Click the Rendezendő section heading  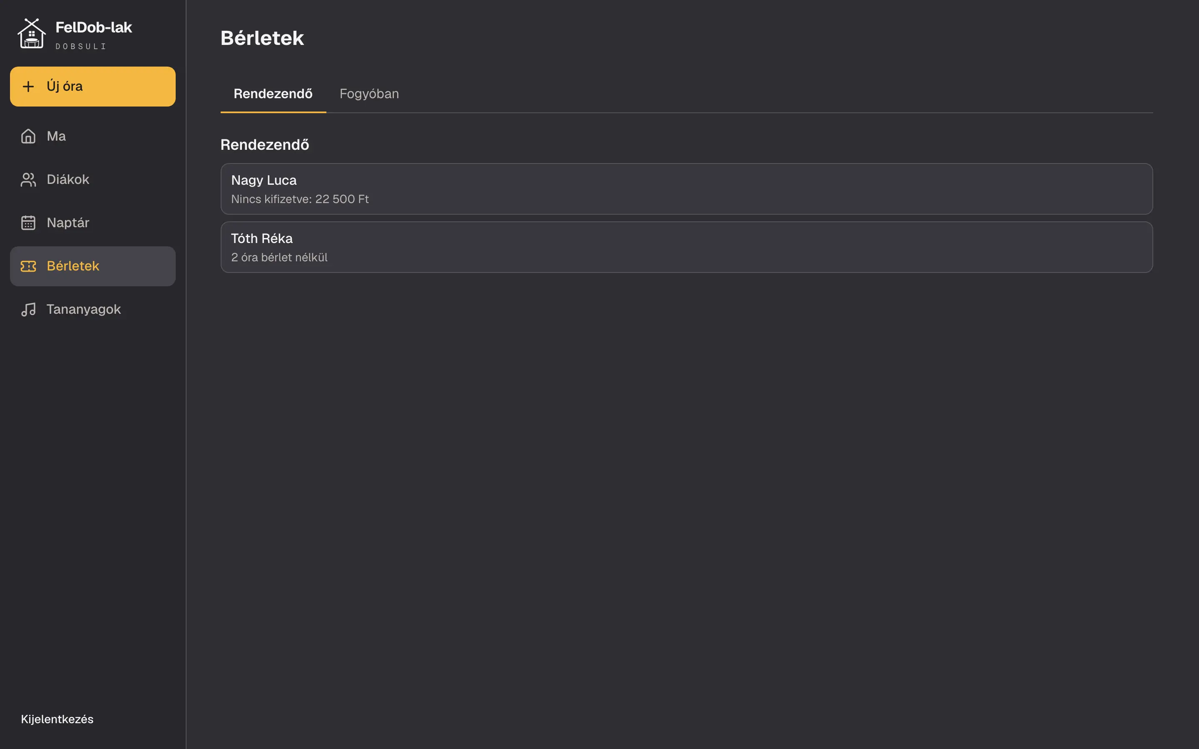(265, 145)
